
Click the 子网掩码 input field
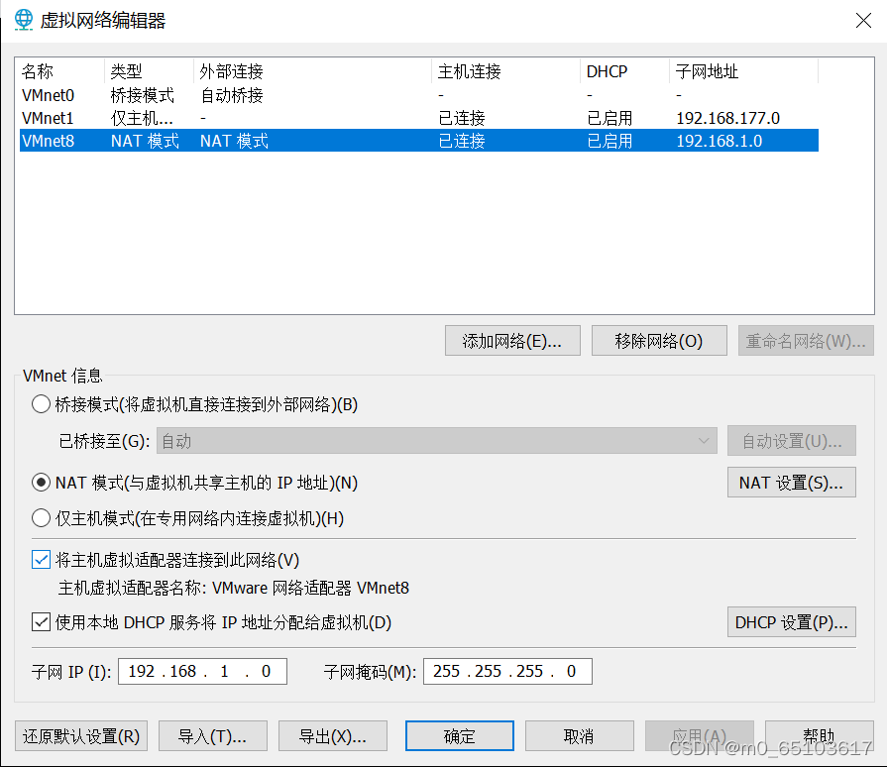507,672
